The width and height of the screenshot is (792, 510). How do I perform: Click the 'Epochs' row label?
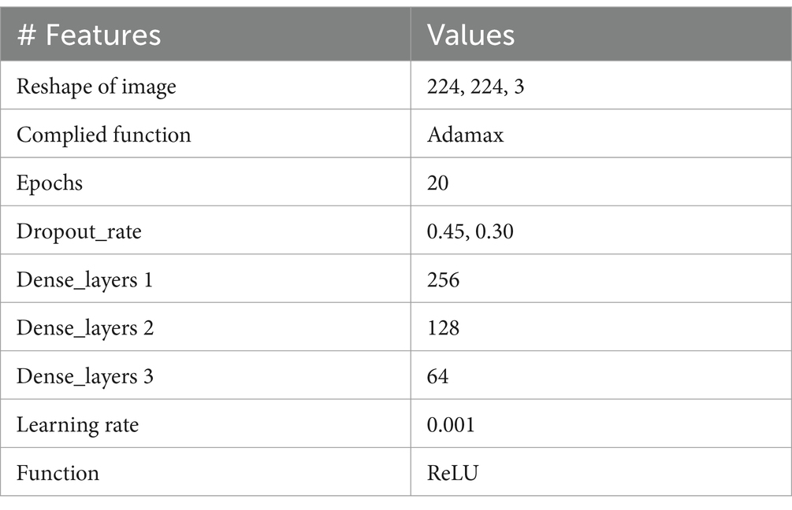click(50, 183)
